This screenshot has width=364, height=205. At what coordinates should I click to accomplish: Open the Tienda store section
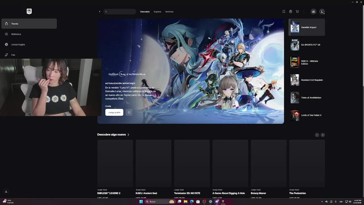point(29,24)
